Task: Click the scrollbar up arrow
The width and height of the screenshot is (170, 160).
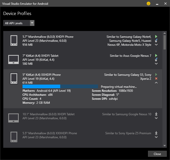Action: pos(164,33)
